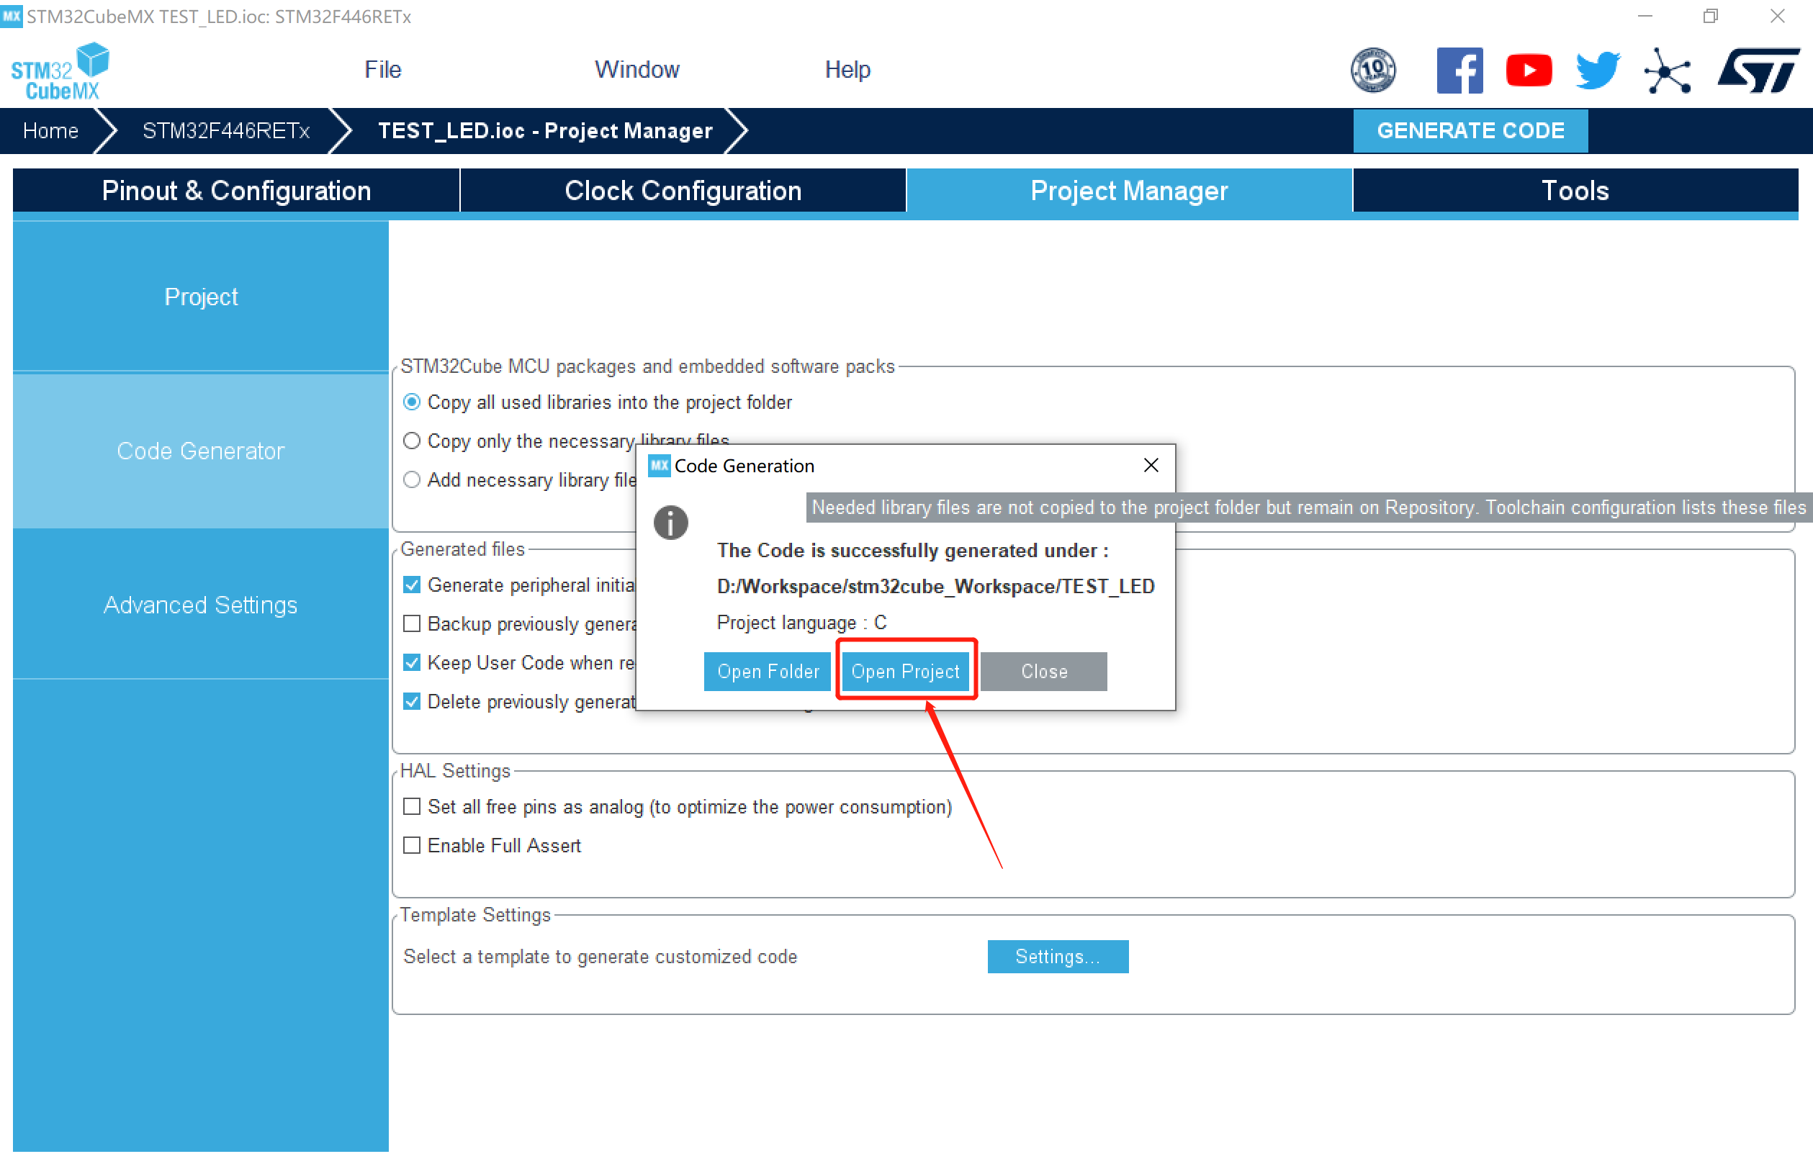
Task: Click the ST logo icon
Action: coord(1758,71)
